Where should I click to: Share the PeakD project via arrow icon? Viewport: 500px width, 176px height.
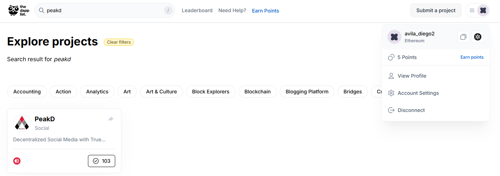pos(111,119)
